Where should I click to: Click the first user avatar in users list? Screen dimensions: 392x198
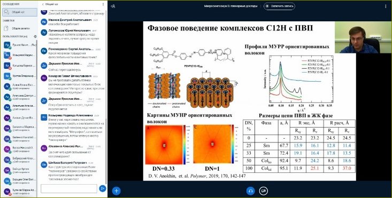coord(7,45)
